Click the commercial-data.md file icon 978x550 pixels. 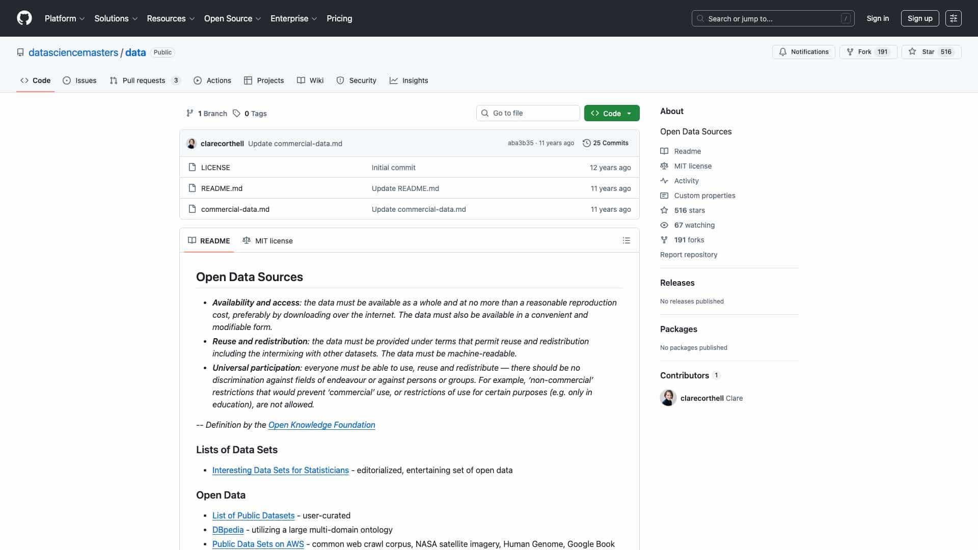[192, 209]
